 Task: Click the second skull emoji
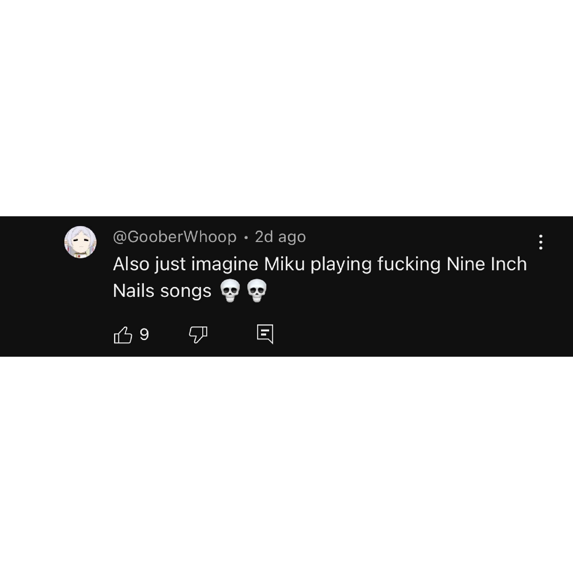tap(257, 290)
